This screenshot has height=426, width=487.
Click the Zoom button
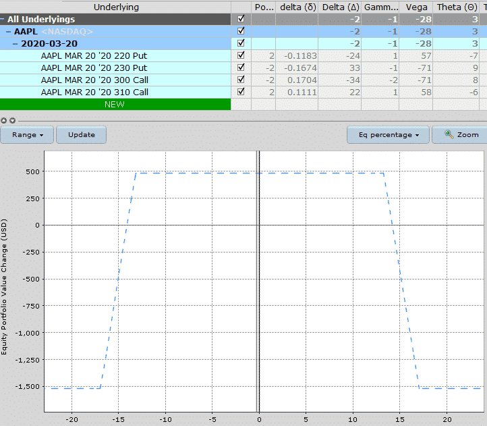[459, 135]
